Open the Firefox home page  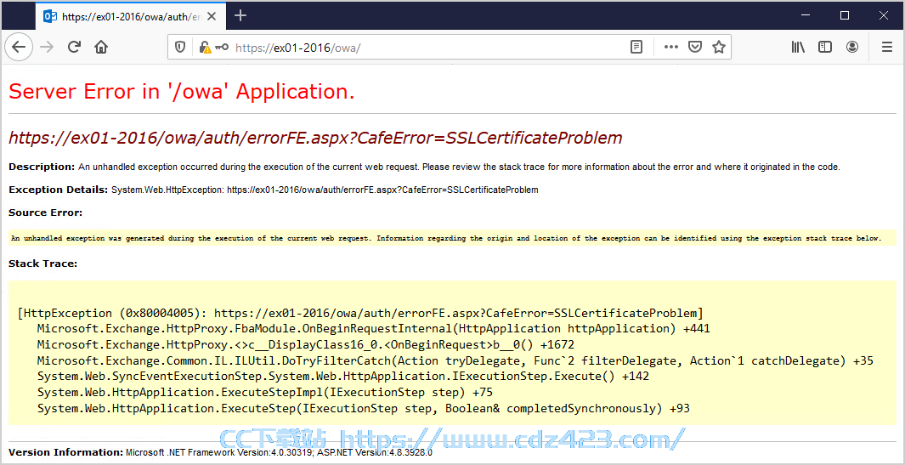click(x=101, y=48)
